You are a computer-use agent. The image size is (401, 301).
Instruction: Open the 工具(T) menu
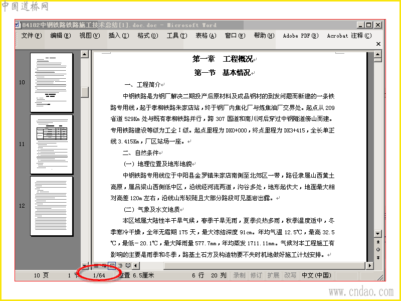pyautogui.click(x=177, y=36)
